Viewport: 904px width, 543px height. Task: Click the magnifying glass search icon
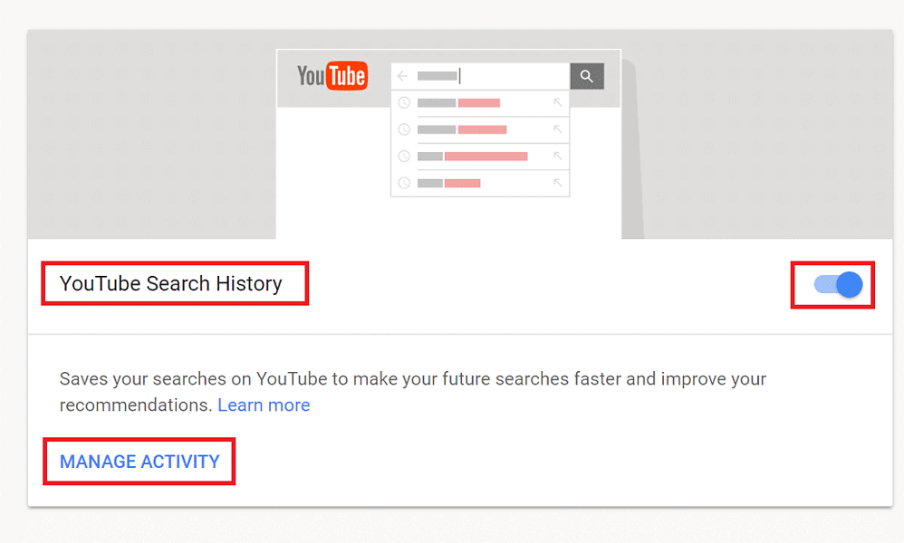coord(587,76)
